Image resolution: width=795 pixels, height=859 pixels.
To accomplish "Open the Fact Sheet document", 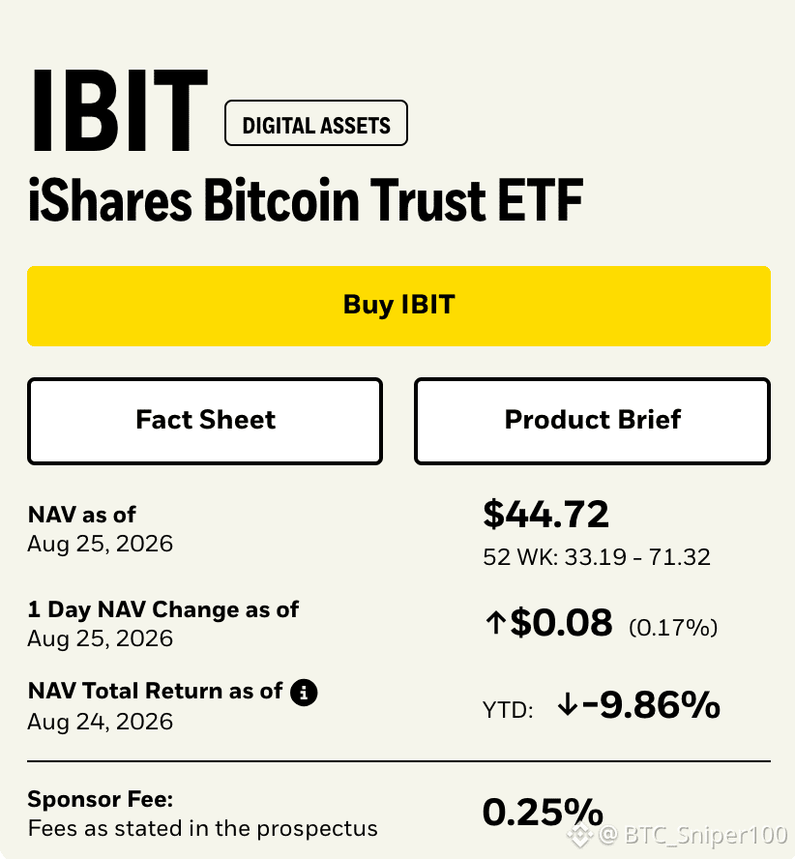I will [205, 421].
